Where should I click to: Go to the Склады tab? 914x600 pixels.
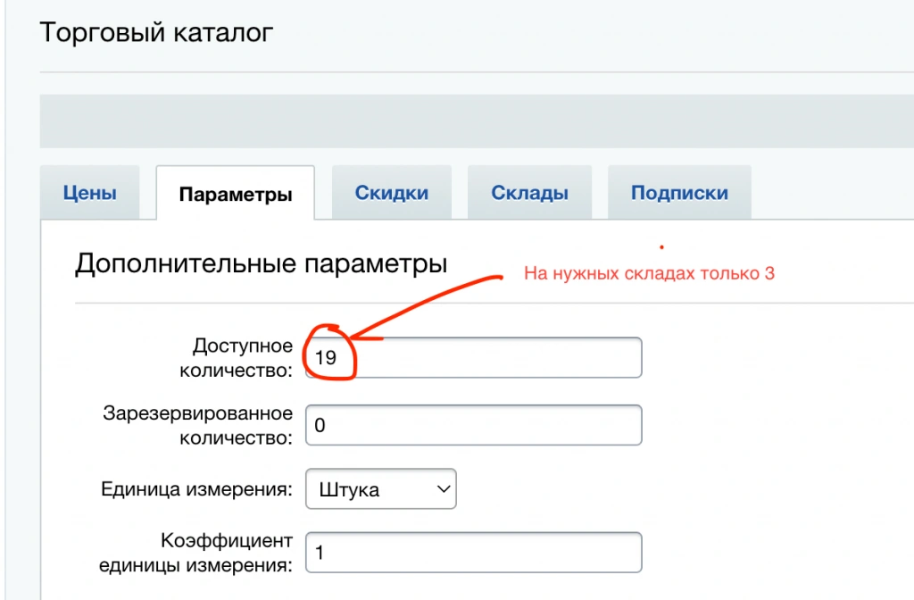pos(529,193)
